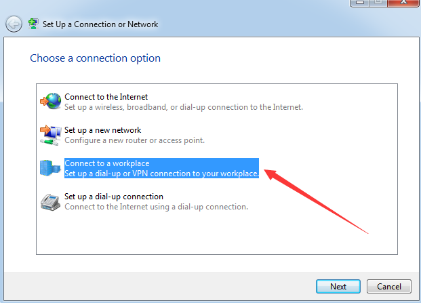
Task: Click the dial-up or VPN connection description
Action: [161, 174]
